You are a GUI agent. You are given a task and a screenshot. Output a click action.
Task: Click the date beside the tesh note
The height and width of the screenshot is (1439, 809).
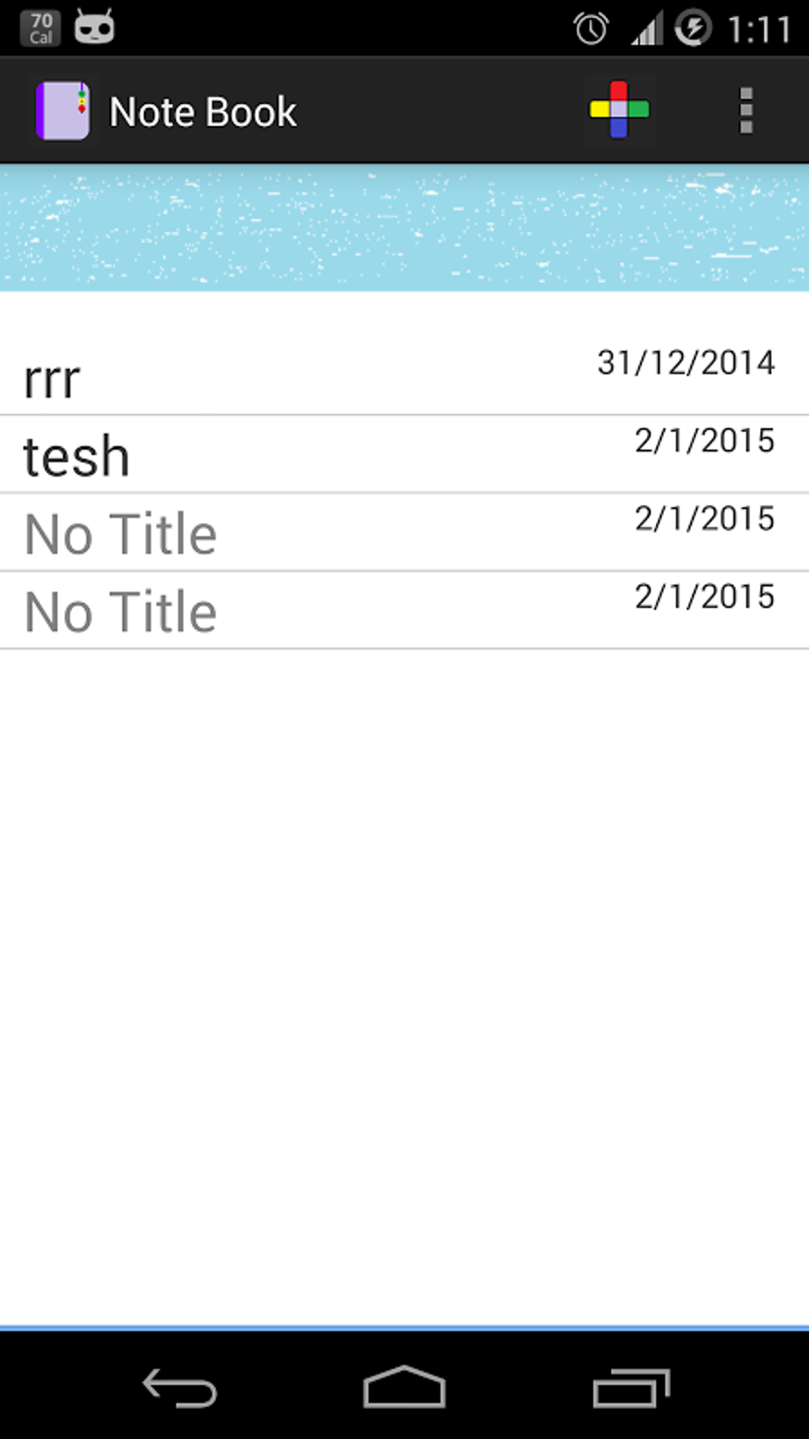click(704, 441)
